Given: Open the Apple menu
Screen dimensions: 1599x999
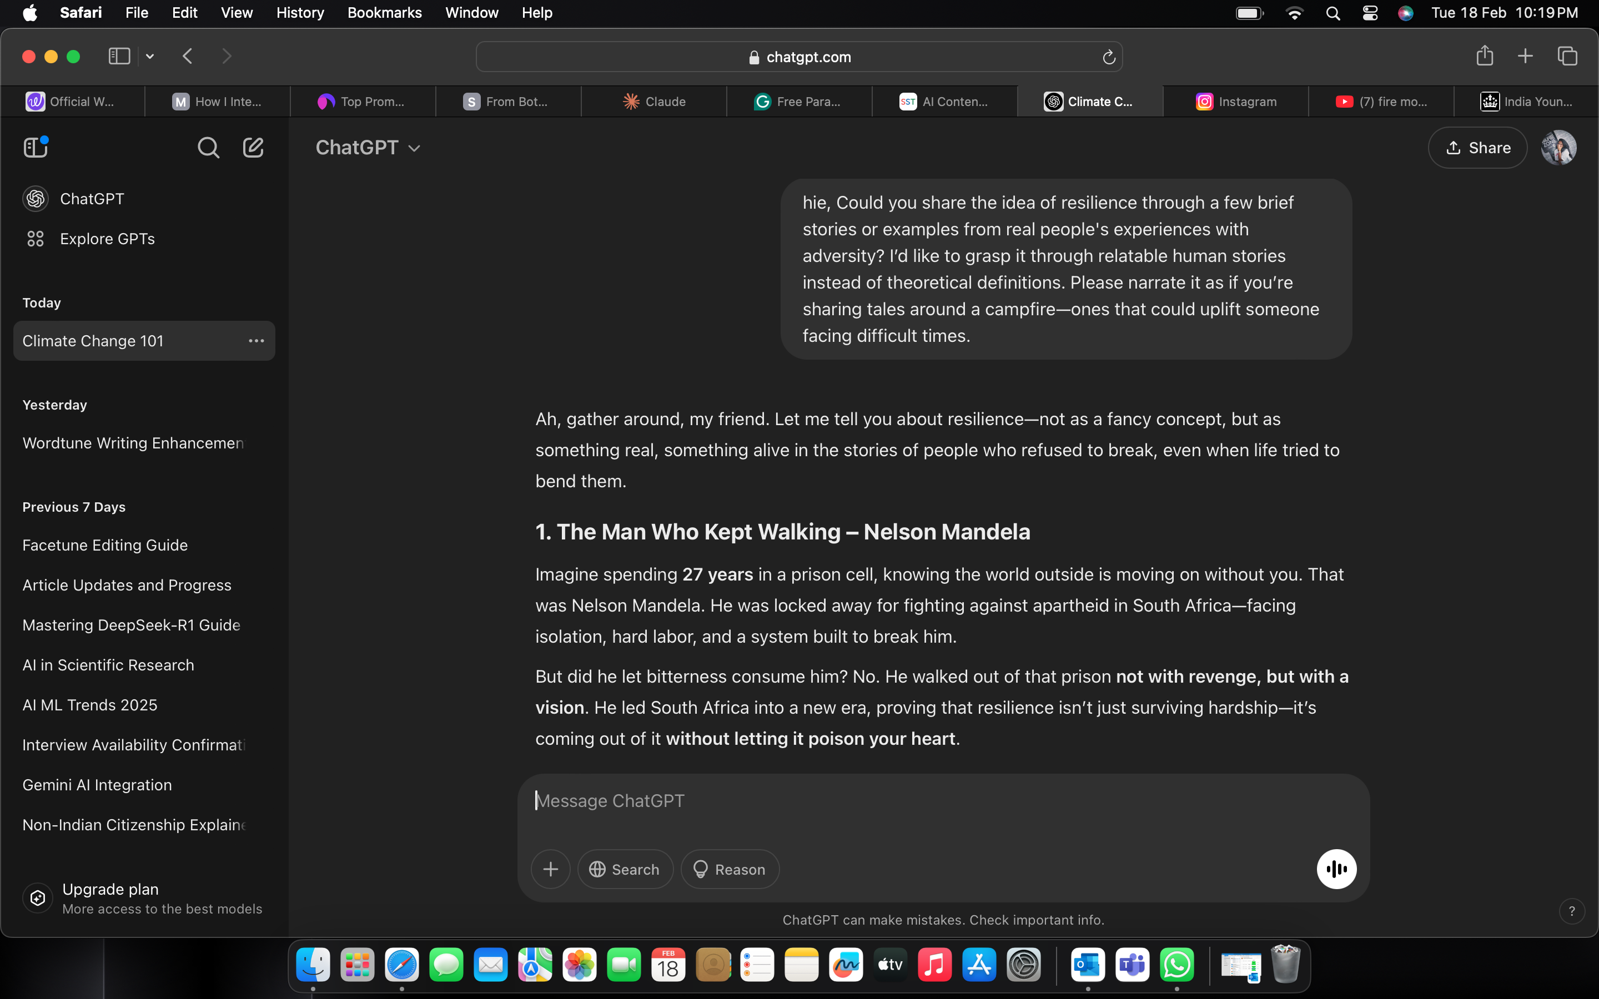Looking at the screenshot, I should tap(30, 13).
